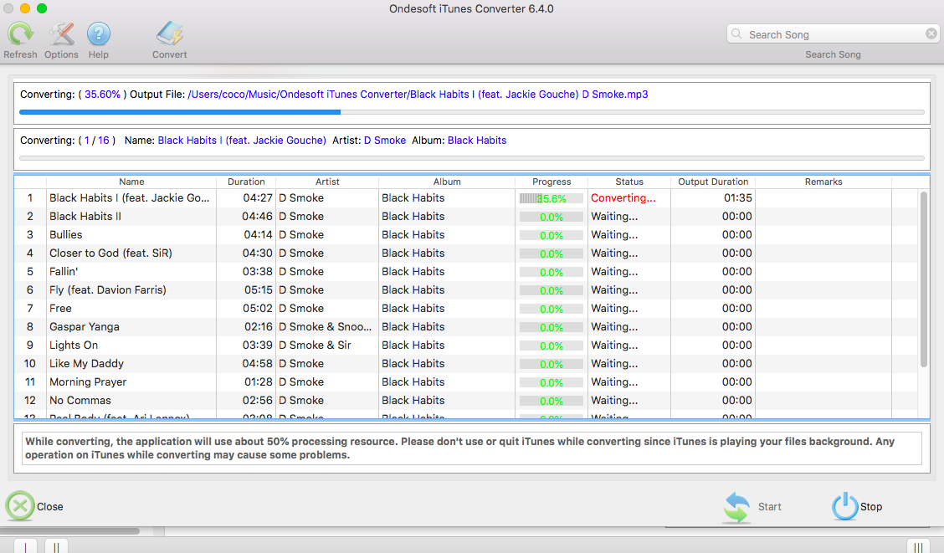Screen dimensions: 944x553
Task: Clear the Search Song field
Action: (x=931, y=33)
